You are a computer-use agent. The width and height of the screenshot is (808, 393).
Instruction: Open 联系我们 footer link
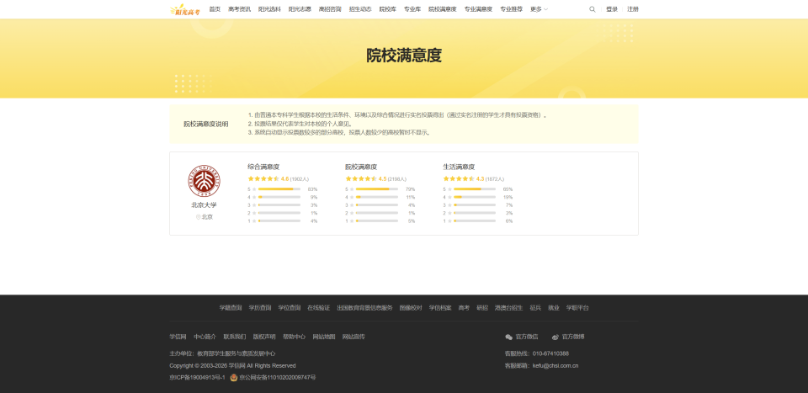(x=235, y=337)
